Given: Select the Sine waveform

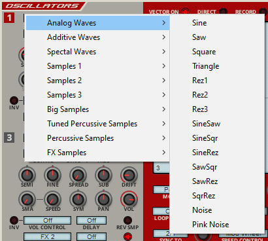Looking at the screenshot, I should coord(217,23).
